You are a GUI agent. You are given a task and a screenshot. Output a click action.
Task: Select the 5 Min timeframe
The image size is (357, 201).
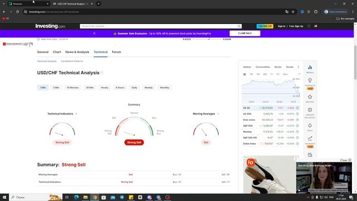[56, 88]
